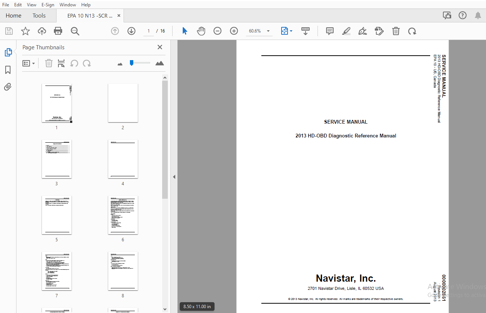Screen dimensions: 486x313
Task: Select the page 8 thumbnail
Action: 123,271
